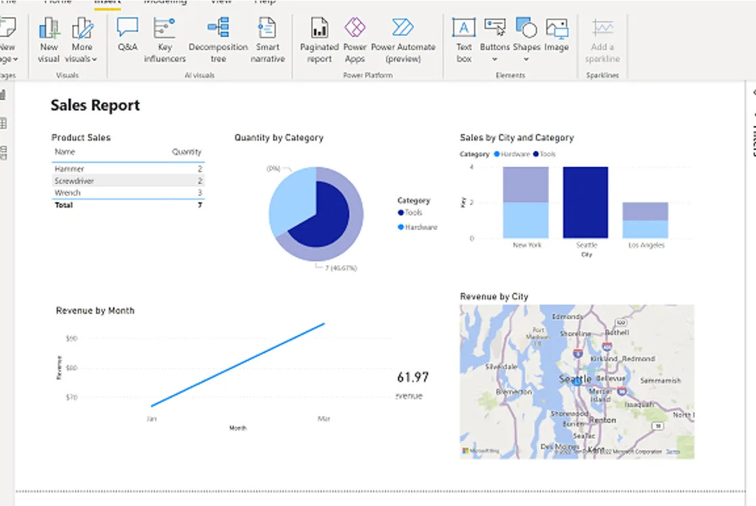Add a Key influencers visual
Image resolution: width=756 pixels, height=506 pixels.
click(164, 39)
